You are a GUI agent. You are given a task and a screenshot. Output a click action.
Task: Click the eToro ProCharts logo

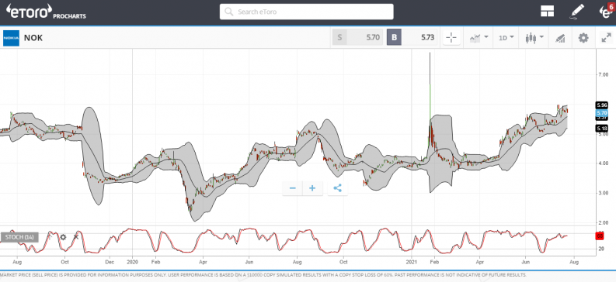tap(46, 12)
